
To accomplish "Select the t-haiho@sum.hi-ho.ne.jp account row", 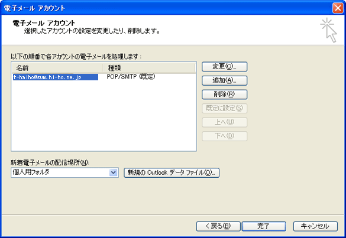I will pyautogui.click(x=104, y=77).
